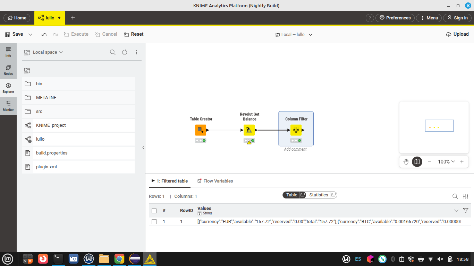Viewport: 474px width, 266px height.
Task: Select the src folder
Action: [x=78, y=112]
